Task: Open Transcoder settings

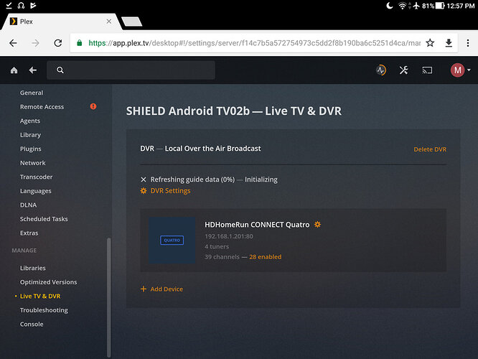Action: click(x=37, y=177)
